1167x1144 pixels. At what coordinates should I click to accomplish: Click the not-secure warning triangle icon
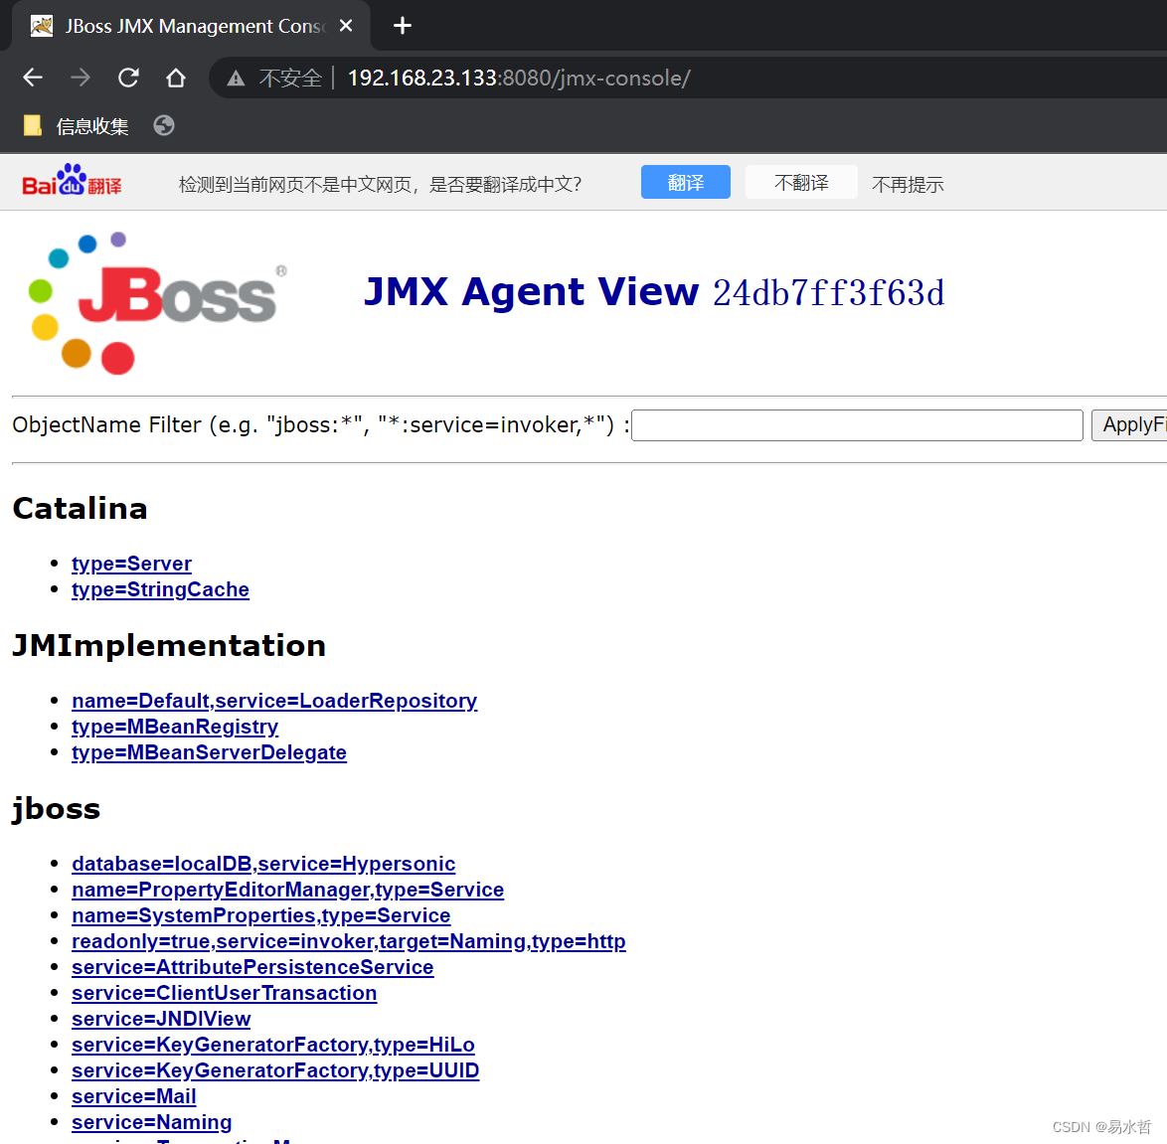[x=236, y=79]
